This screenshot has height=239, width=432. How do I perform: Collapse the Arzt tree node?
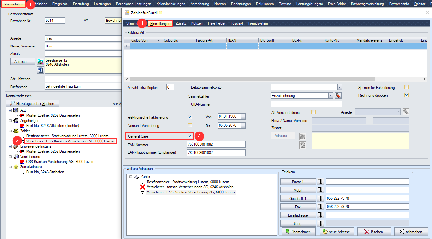coord(10,110)
